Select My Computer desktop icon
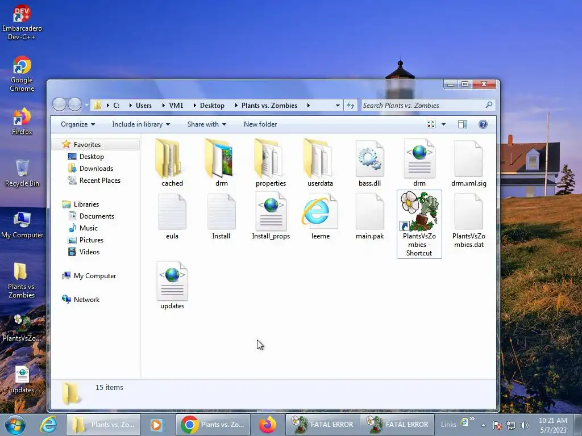The width and height of the screenshot is (582, 436). coord(22,225)
